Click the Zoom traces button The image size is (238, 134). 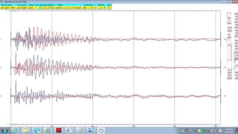[x=31, y=7]
